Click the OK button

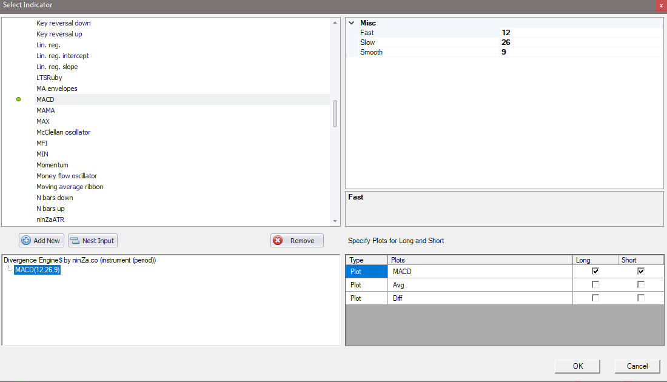click(577, 366)
